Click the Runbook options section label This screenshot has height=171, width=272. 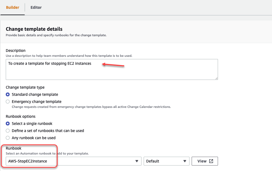(21, 116)
